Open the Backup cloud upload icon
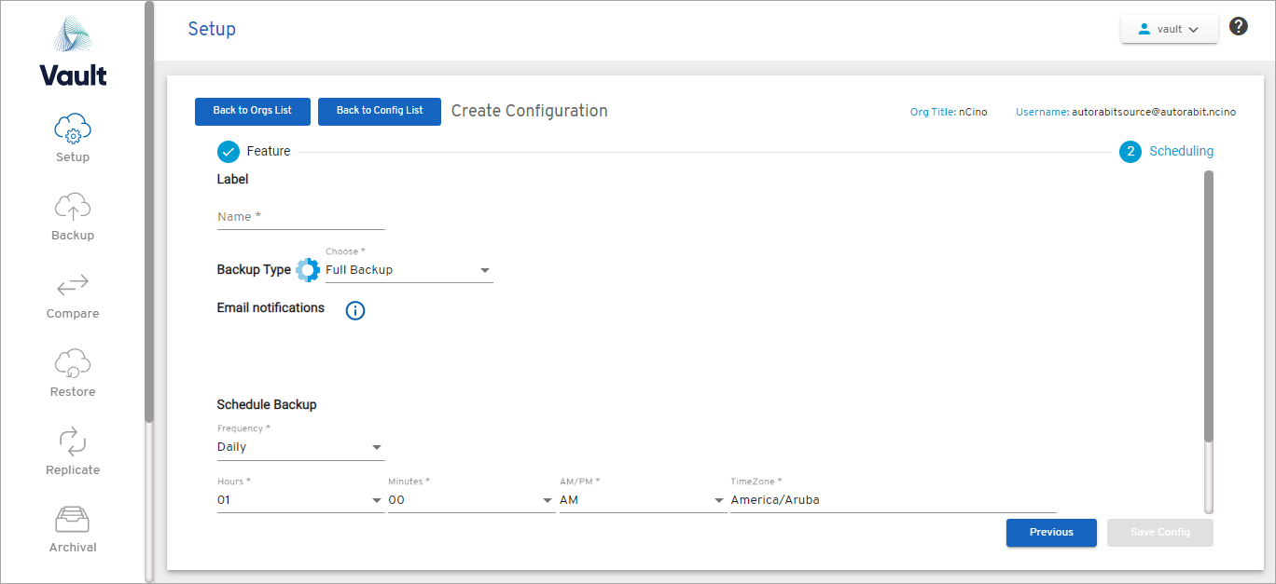 click(73, 207)
